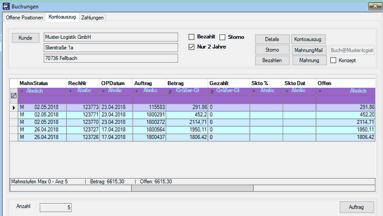Click the Storno button
This screenshot has height=216, width=383.
(272, 50)
